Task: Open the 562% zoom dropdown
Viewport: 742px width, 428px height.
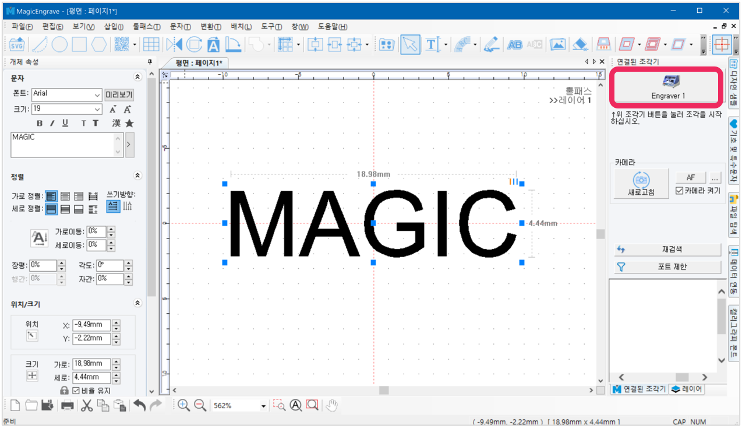Action: [263, 406]
